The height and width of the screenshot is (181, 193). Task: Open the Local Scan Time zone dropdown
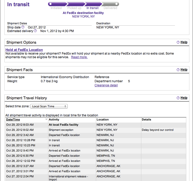pos(49,106)
